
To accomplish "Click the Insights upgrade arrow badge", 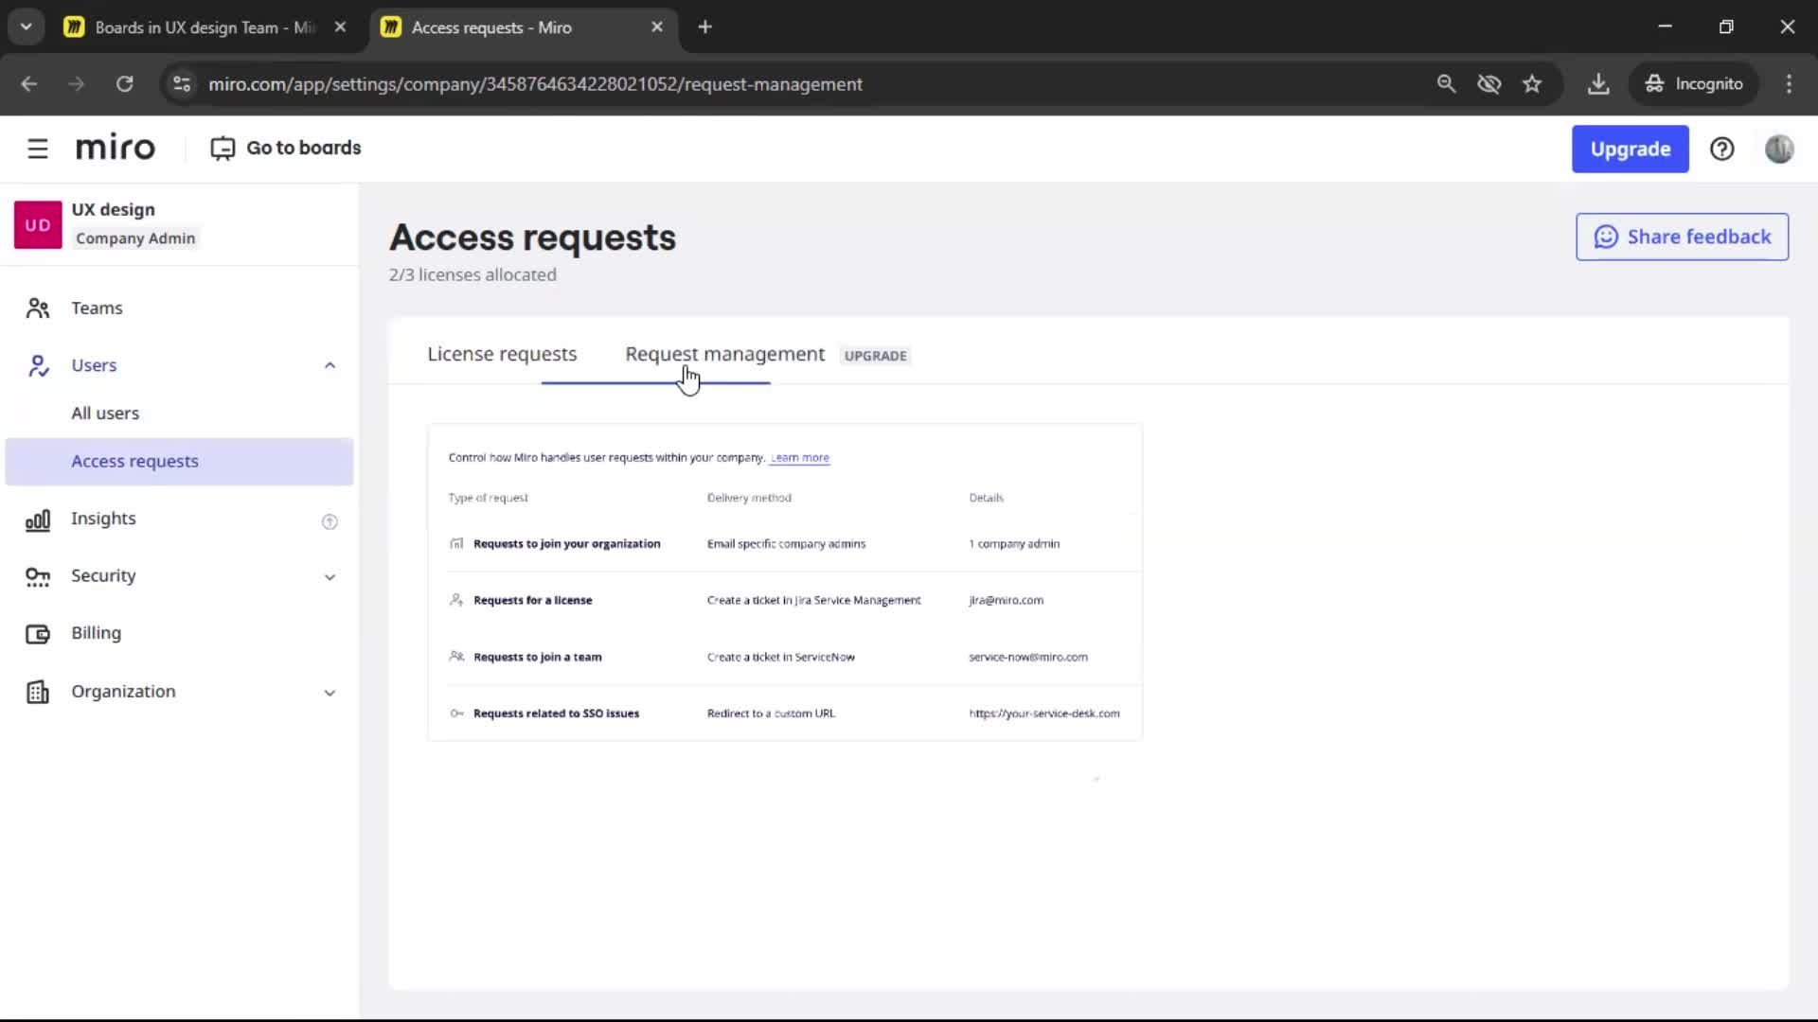I will (330, 521).
